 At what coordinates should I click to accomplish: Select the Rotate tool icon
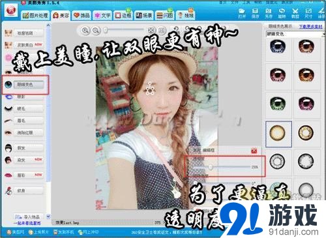click(x=282, y=13)
